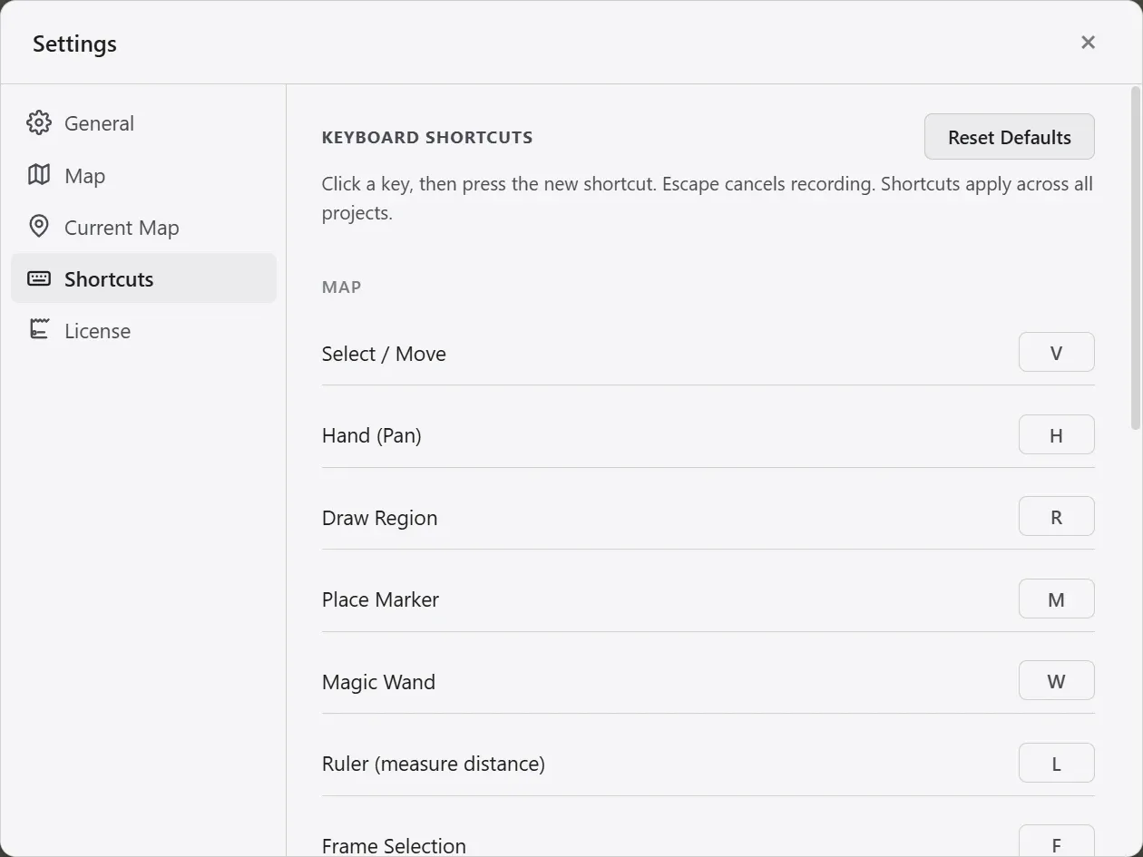The height and width of the screenshot is (857, 1143).
Task: Reset Defaults for keyboard shortcuts
Action: 1009,137
